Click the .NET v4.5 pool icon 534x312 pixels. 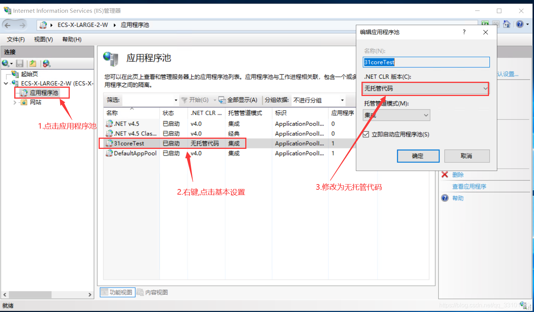point(109,123)
